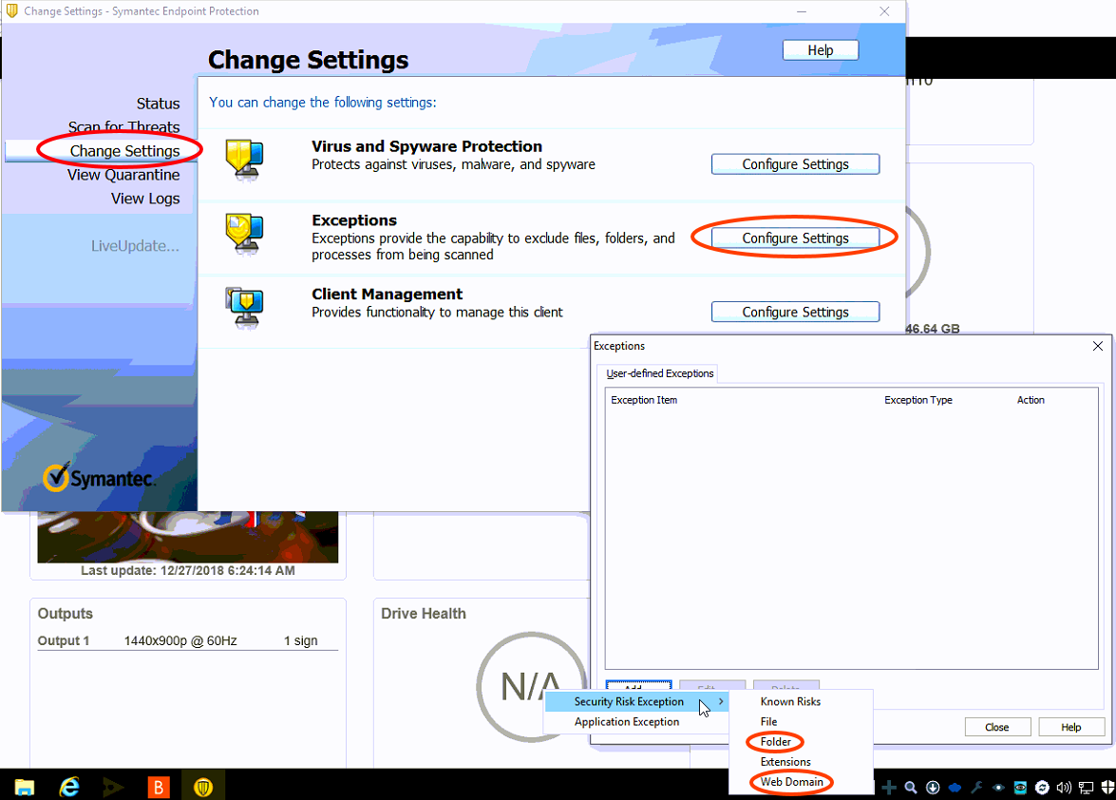Open Scan for Threats in sidebar
The width and height of the screenshot is (1116, 800).
click(123, 127)
